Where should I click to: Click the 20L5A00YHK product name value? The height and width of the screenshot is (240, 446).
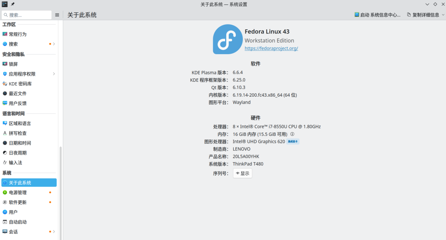tap(246, 157)
